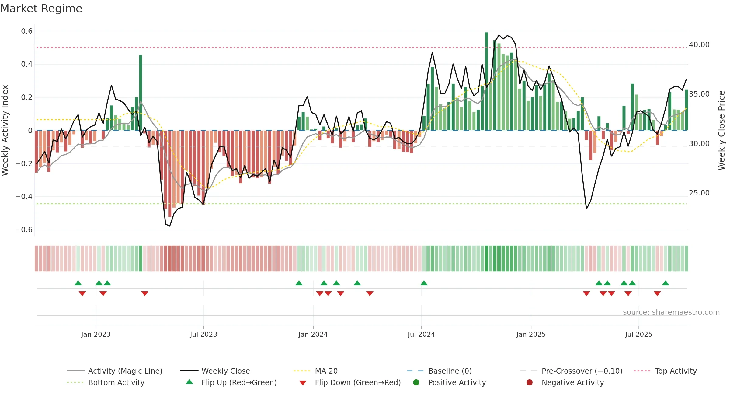The width and height of the screenshot is (730, 411).
Task: Select the first Flip Up marker before Jan 2023
Action: coord(78,283)
